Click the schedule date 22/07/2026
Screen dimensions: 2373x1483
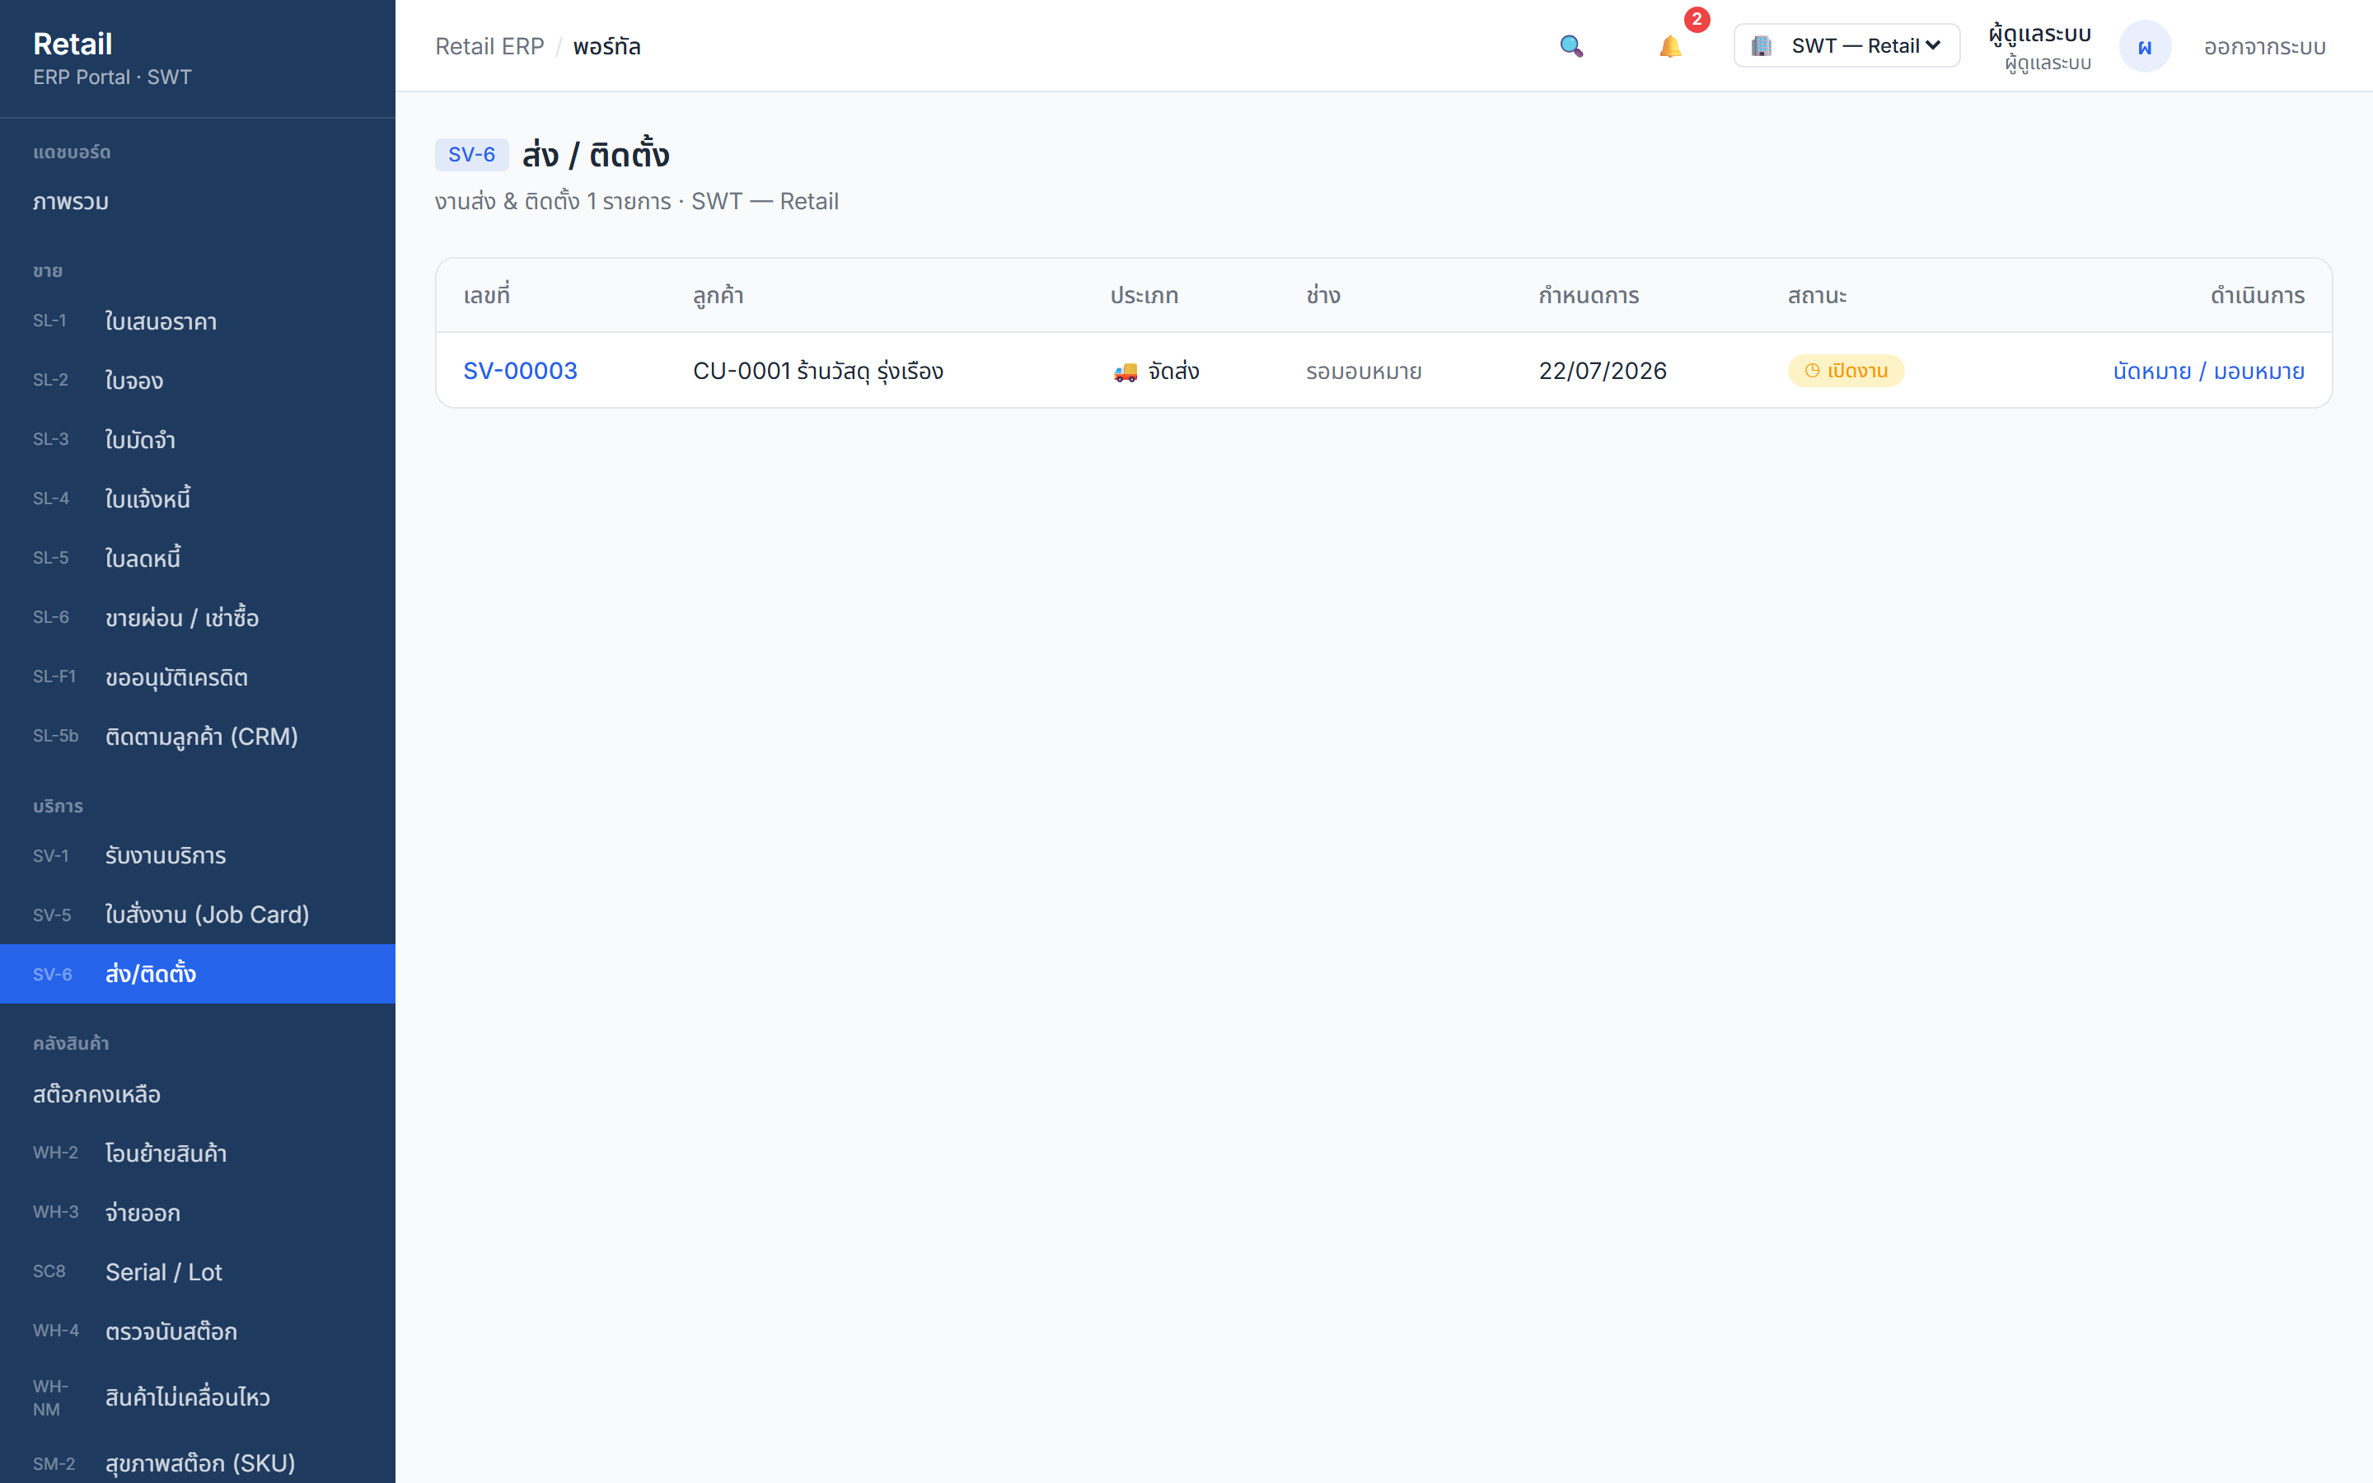(x=1603, y=371)
